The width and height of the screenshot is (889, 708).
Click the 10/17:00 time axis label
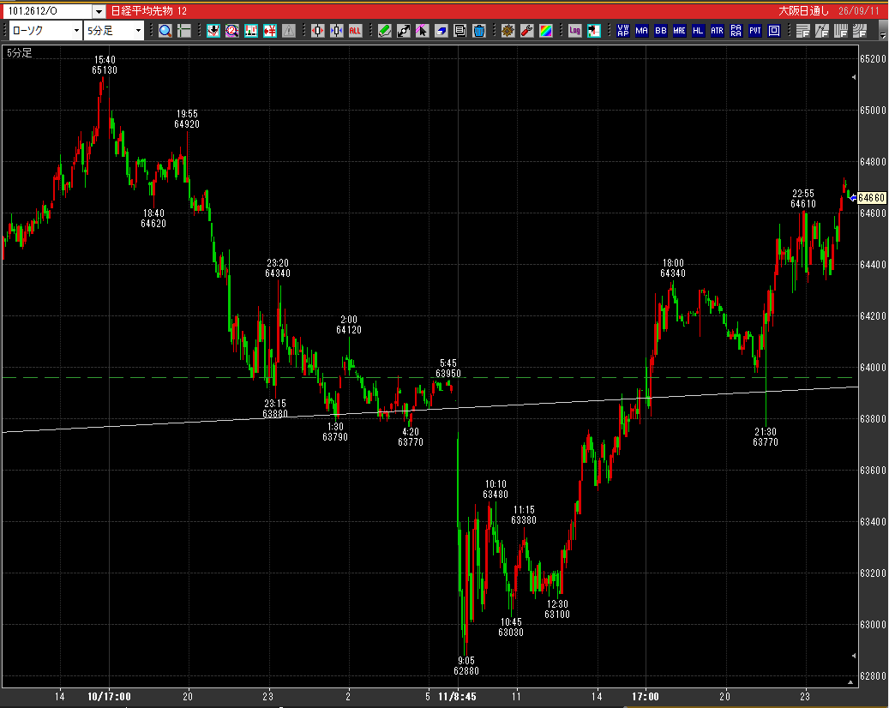pyautogui.click(x=110, y=697)
